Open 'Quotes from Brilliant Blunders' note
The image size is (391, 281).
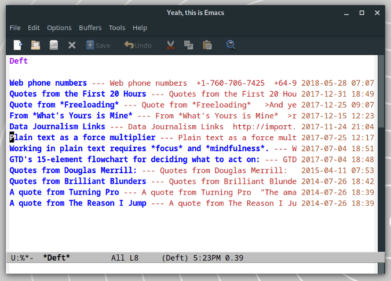coord(78,181)
